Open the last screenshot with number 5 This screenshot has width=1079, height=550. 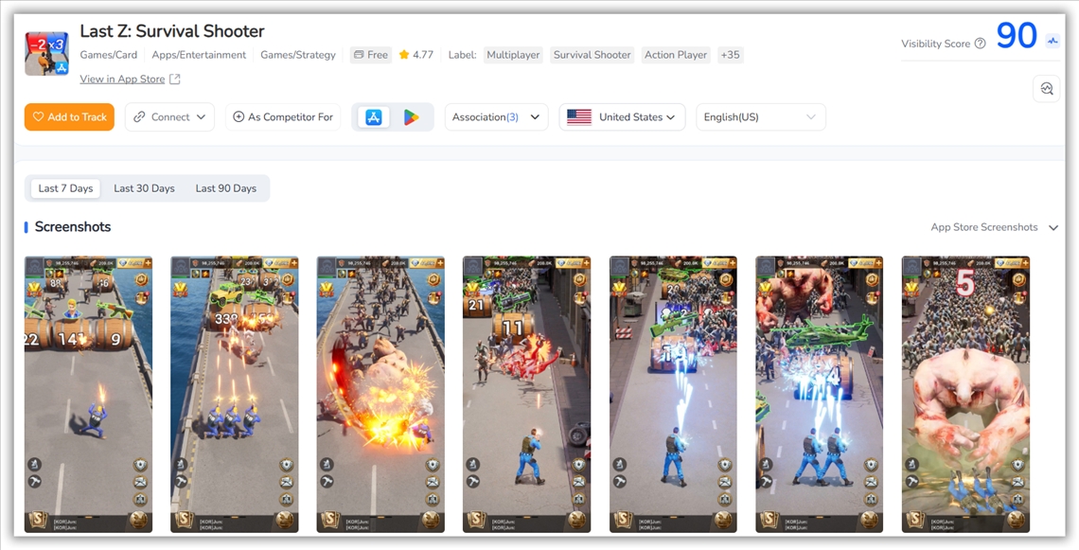coord(965,394)
